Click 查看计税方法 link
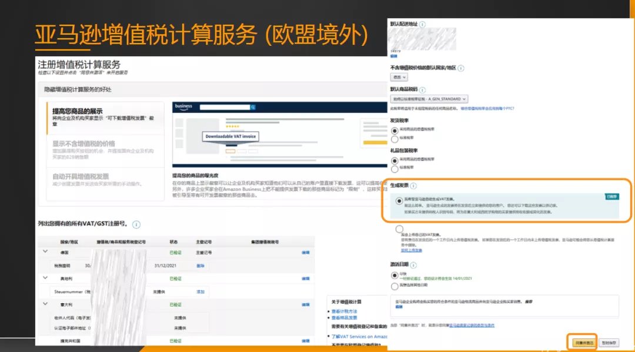Viewport: 635px width, 352px height. [x=344, y=311]
